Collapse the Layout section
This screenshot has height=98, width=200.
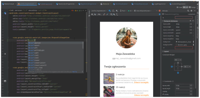[x=163, y=51]
